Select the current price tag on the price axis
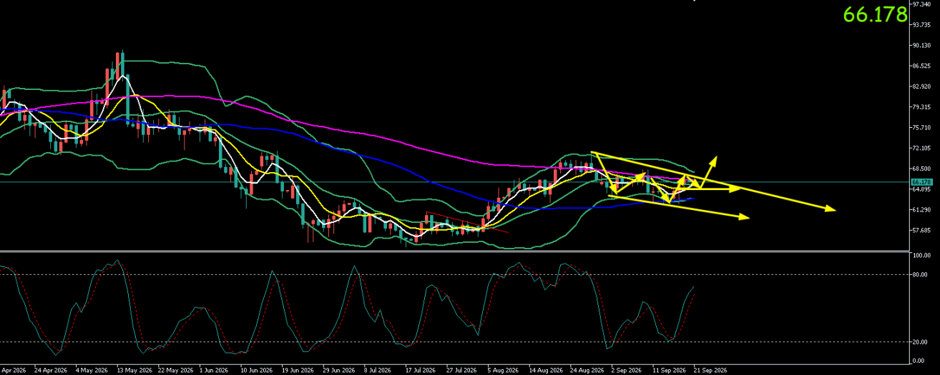940x375 pixels. coord(920,182)
